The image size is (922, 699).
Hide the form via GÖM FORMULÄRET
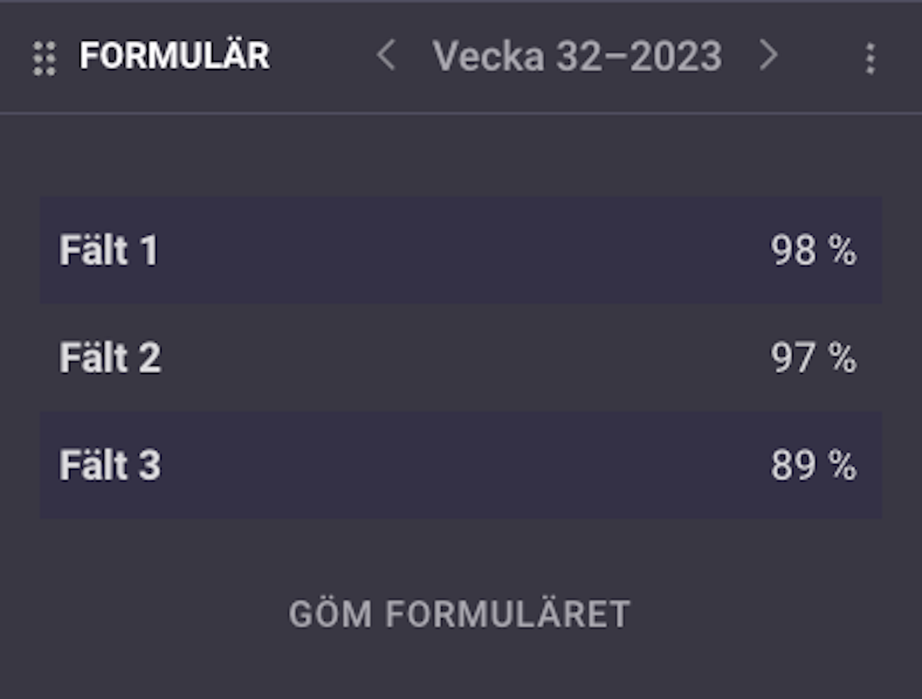[x=460, y=614]
